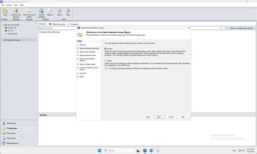Select the Servers radio button
This screenshot has width=257, height=154.
[105, 49]
